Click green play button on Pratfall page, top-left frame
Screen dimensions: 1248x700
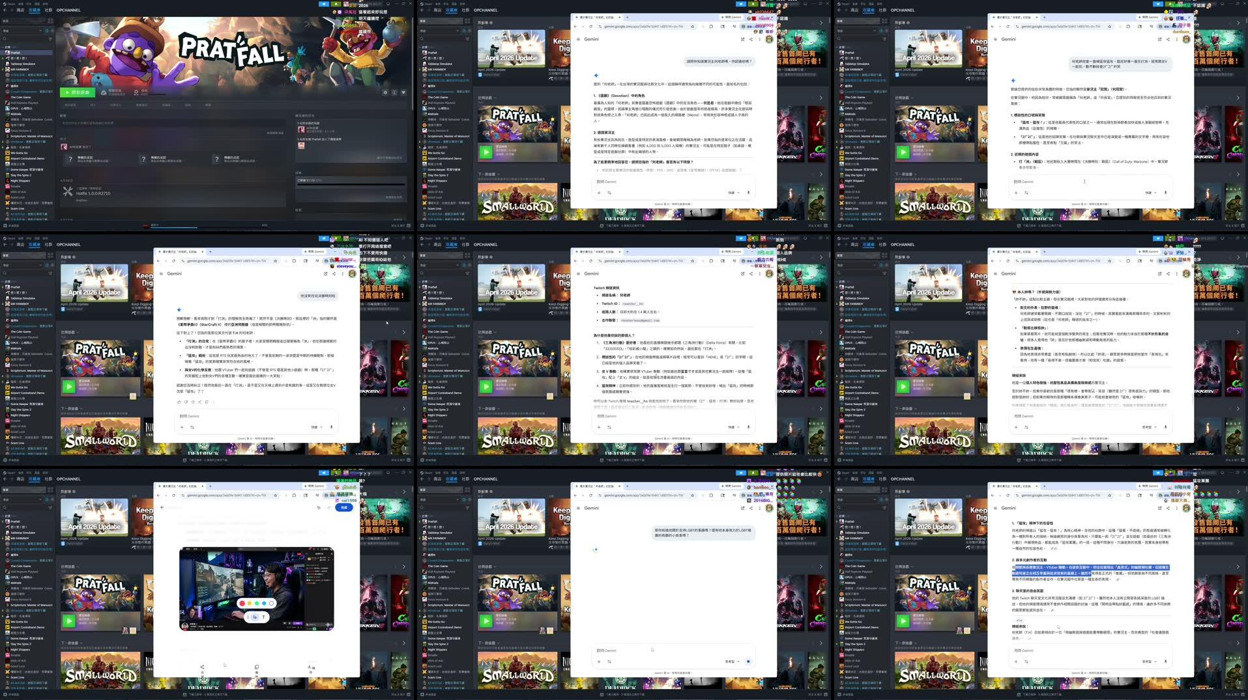click(77, 92)
